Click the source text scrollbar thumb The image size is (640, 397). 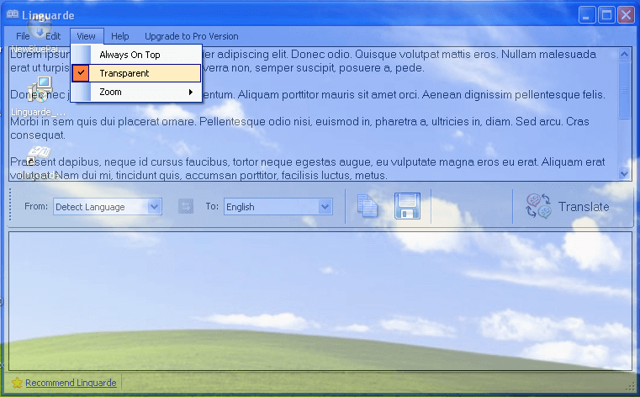pyautogui.click(x=624, y=88)
